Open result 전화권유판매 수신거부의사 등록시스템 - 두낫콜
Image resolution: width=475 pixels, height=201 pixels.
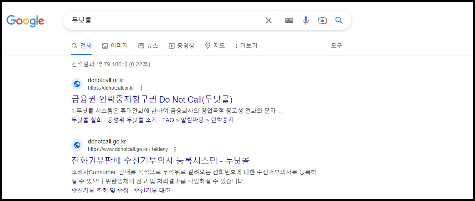click(x=160, y=161)
